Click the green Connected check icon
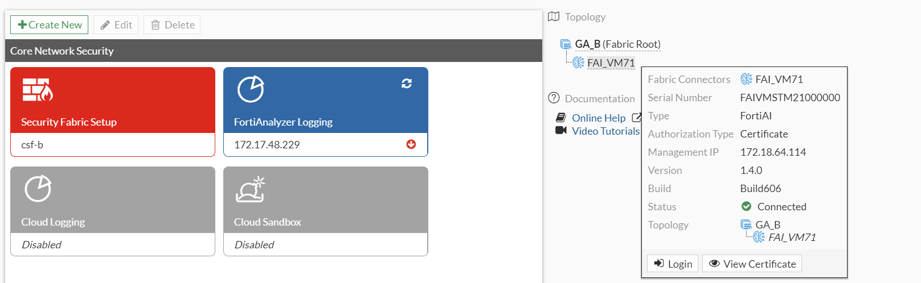Viewport: 921px width, 283px height. coord(746,206)
